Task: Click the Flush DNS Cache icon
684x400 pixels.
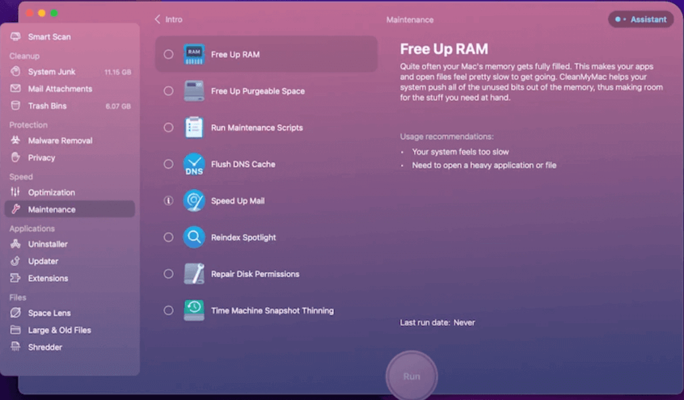Action: click(x=194, y=164)
